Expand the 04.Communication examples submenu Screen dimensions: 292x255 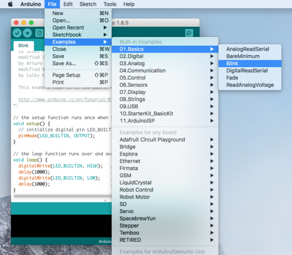coord(165,71)
